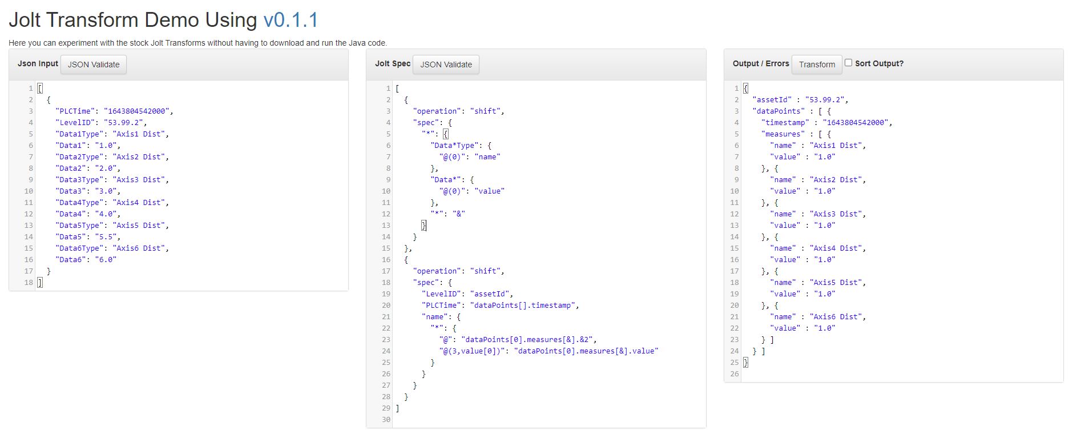This screenshot has width=1069, height=434.
Task: Click the "Json Input" panel heading
Action: [x=38, y=63]
